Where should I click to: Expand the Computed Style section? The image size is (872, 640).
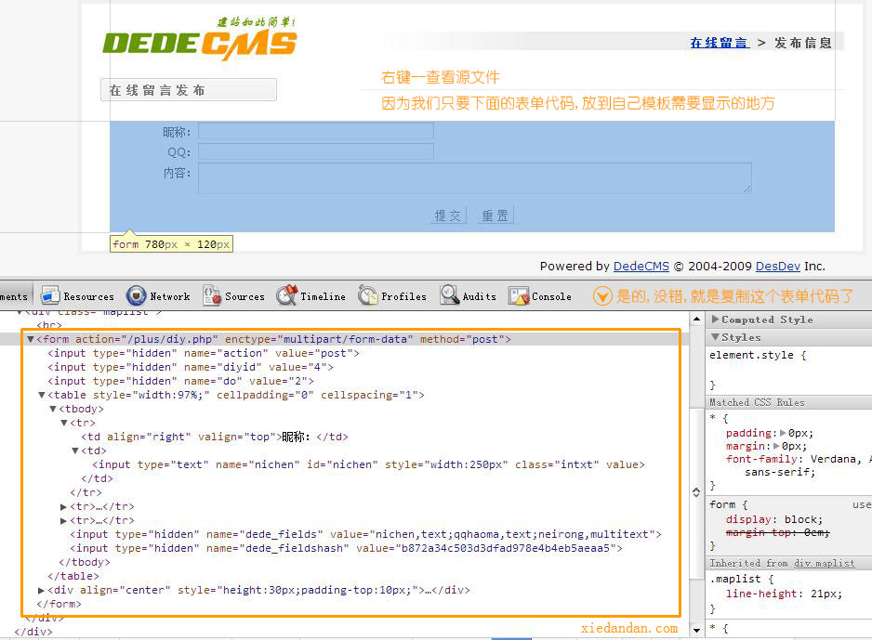pyautogui.click(x=715, y=320)
